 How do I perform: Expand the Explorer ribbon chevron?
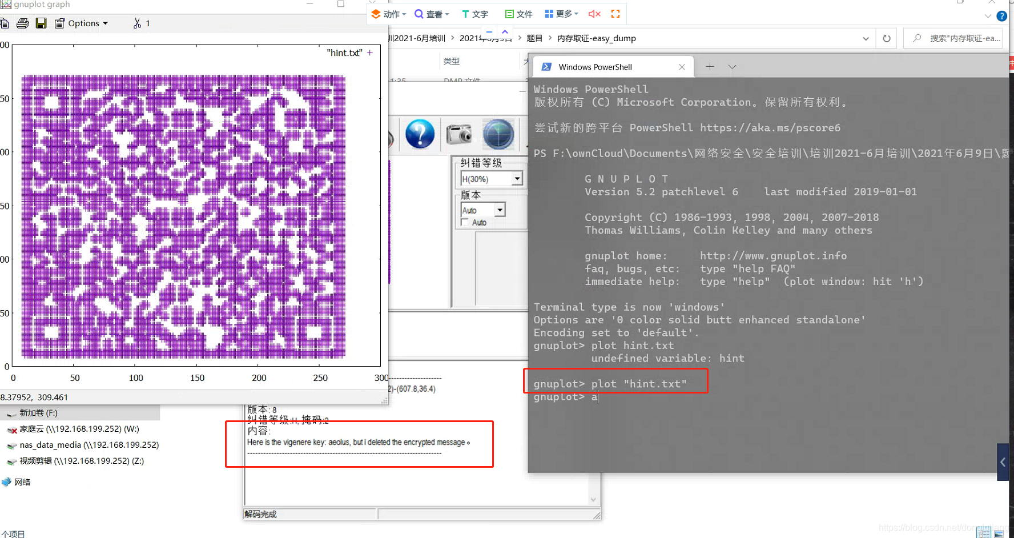[988, 16]
